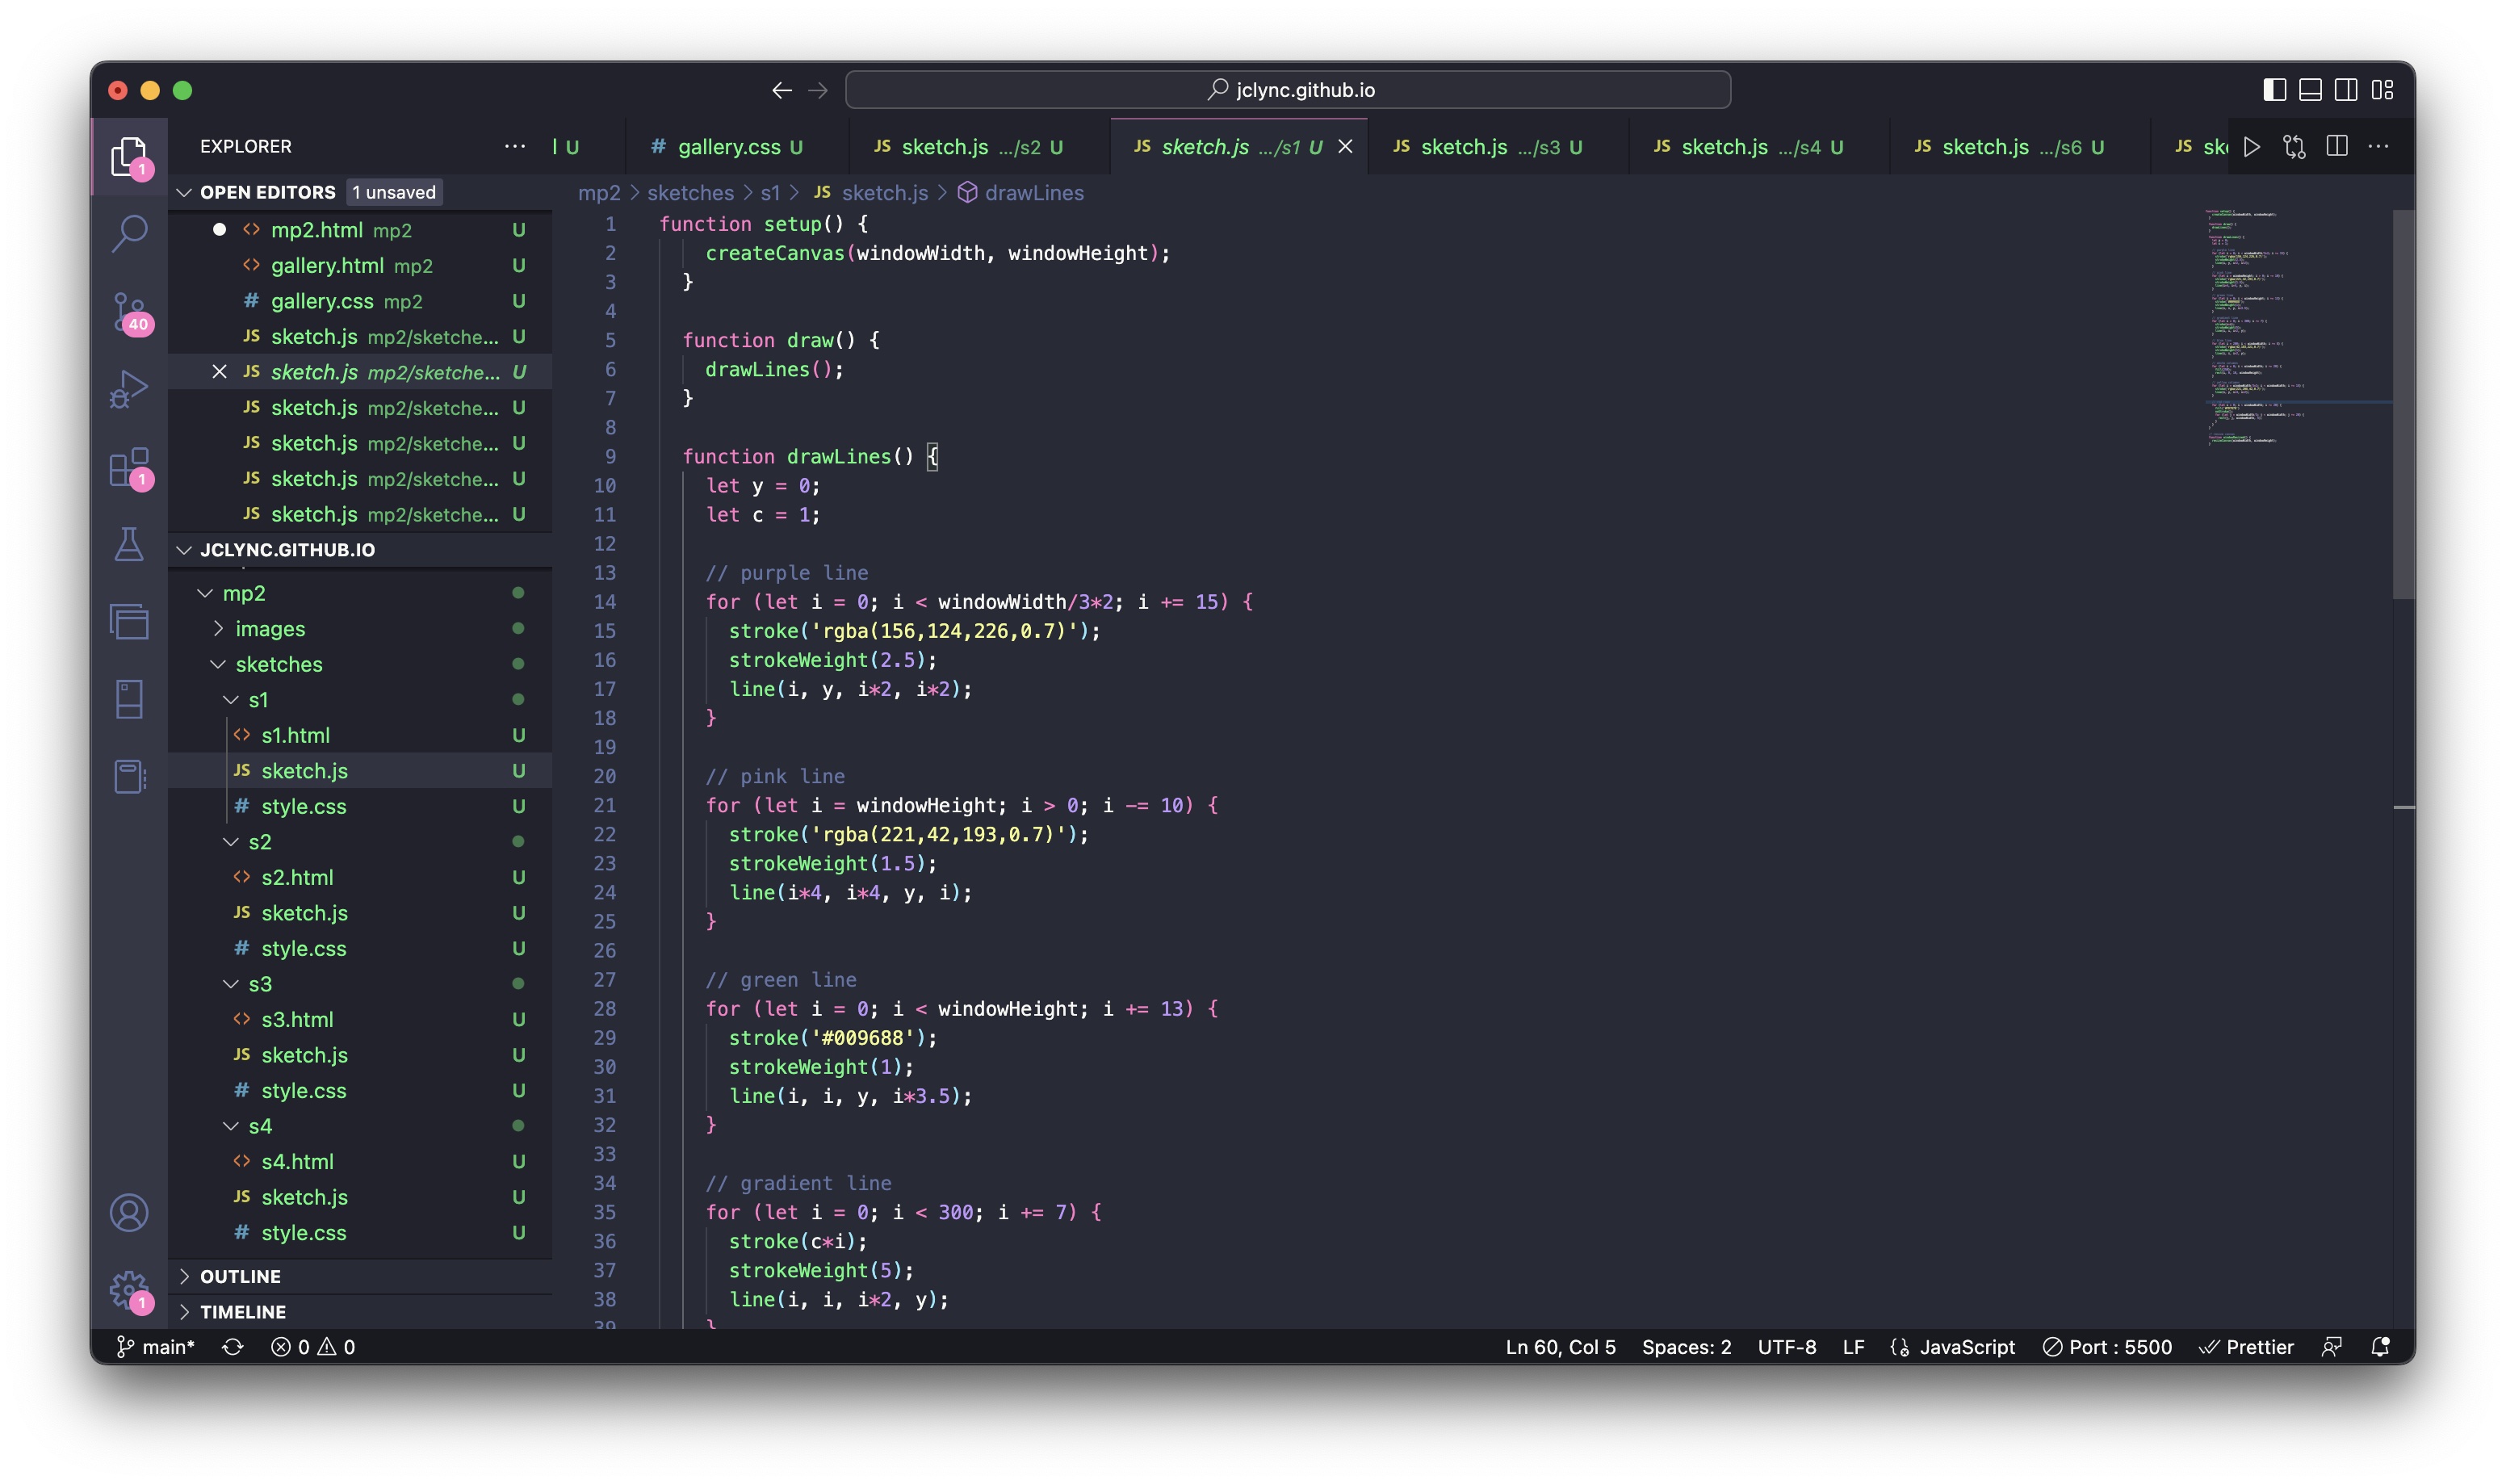Close sketch.js in Open Editors list
This screenshot has height=1484, width=2506.
tap(219, 372)
